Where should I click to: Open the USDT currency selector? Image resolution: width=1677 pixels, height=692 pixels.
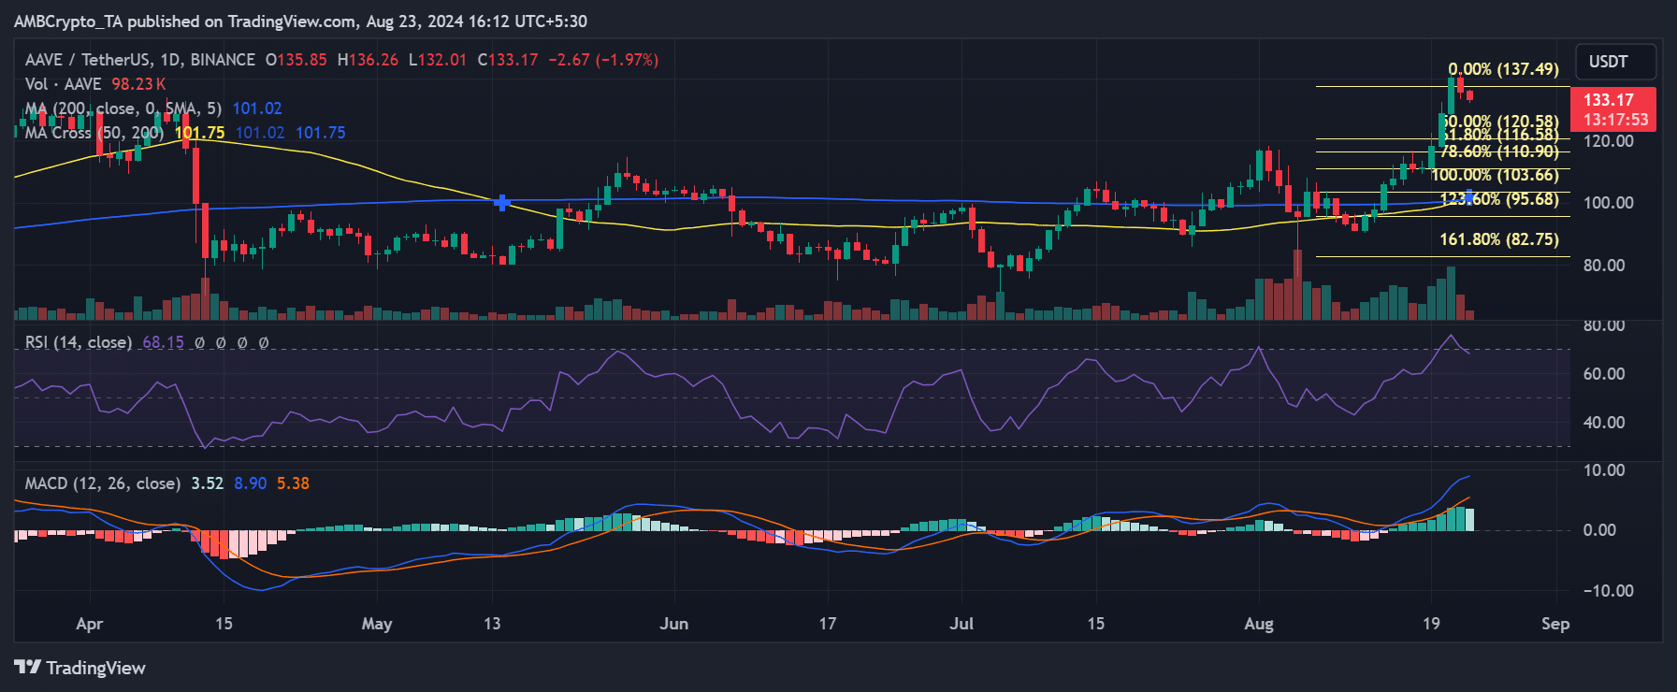1615,62
